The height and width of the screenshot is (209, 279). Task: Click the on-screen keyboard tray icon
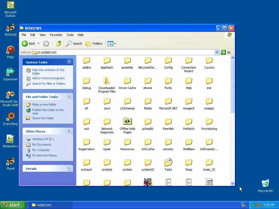pos(243,205)
